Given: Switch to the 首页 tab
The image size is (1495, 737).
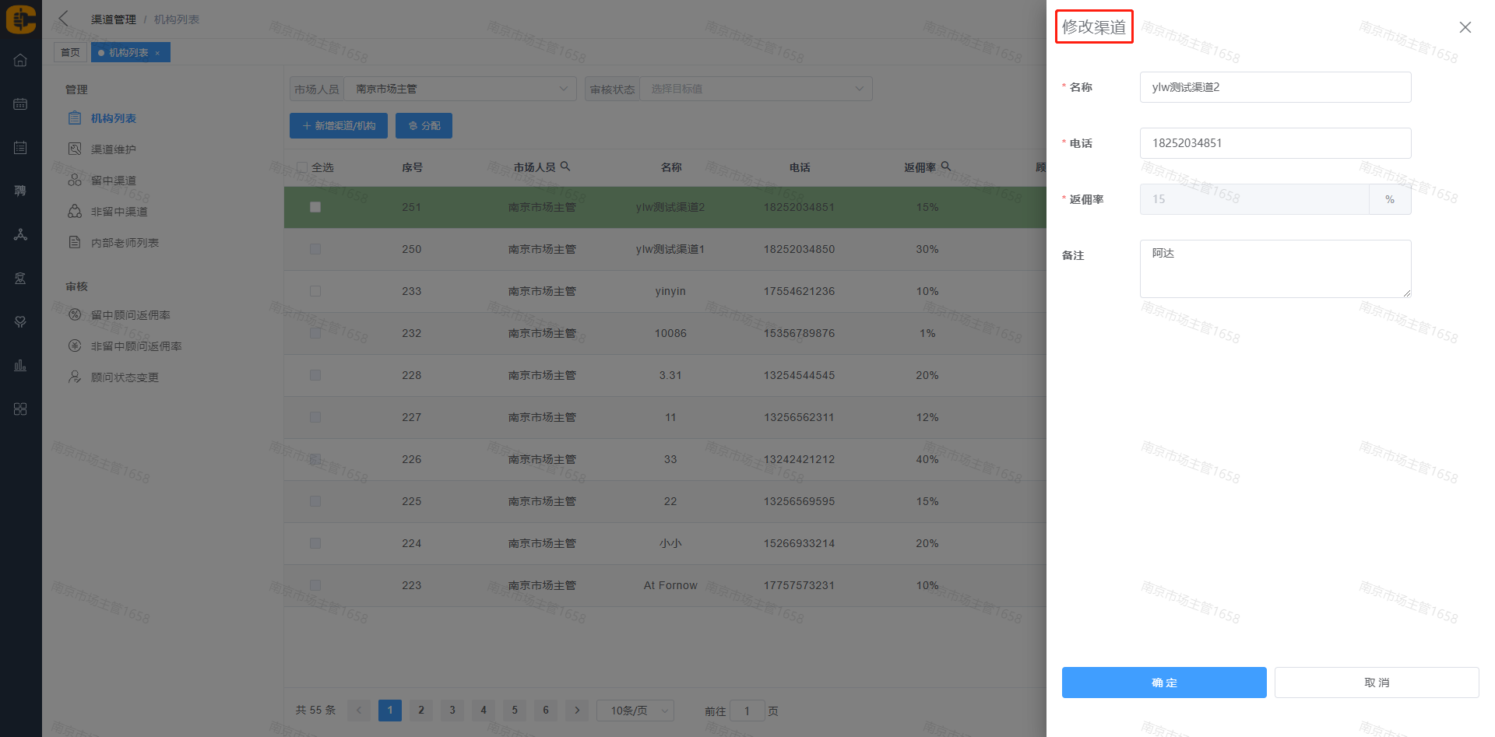Looking at the screenshot, I should [x=70, y=53].
